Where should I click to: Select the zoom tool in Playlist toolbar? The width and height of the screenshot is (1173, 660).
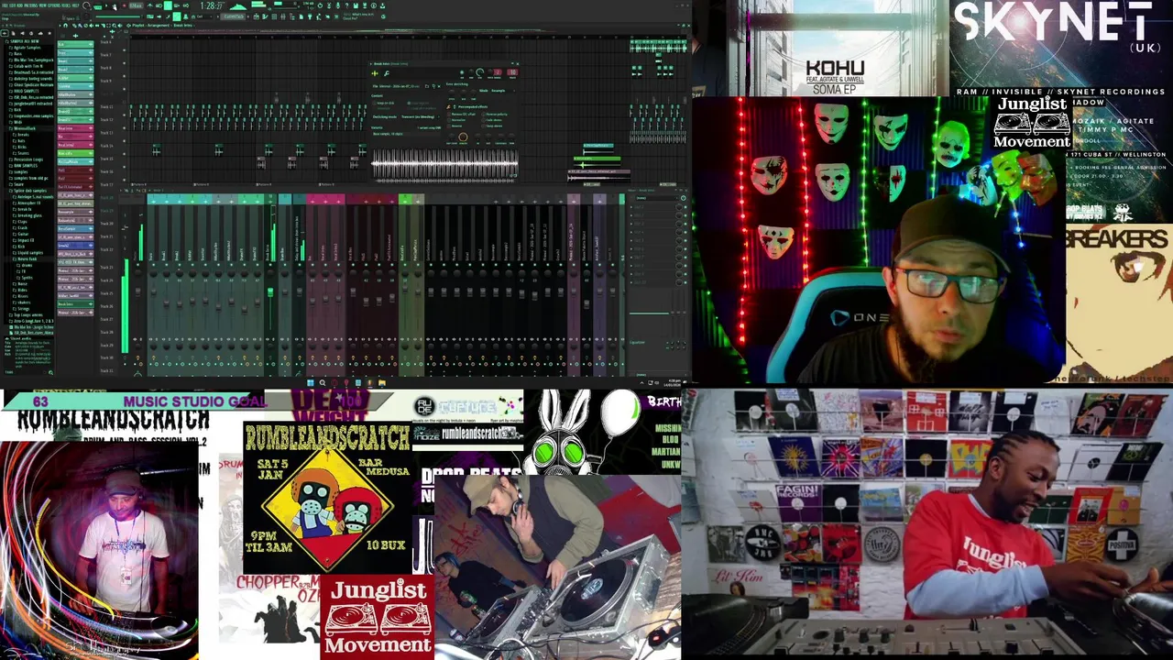point(115,26)
